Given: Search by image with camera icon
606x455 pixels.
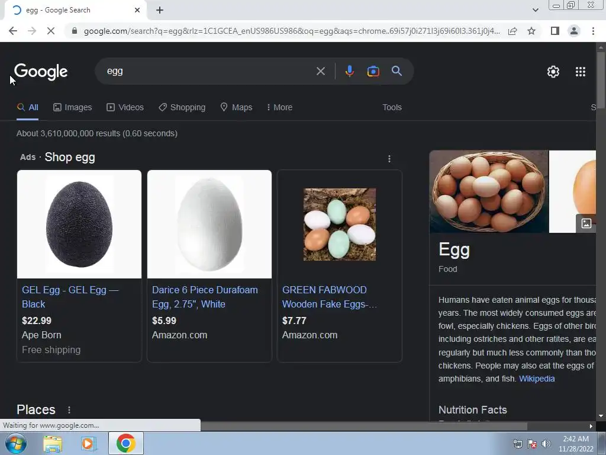Looking at the screenshot, I should [373, 71].
